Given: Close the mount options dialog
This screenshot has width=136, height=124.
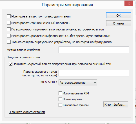Looking at the screenshot, I should pos(129,3).
